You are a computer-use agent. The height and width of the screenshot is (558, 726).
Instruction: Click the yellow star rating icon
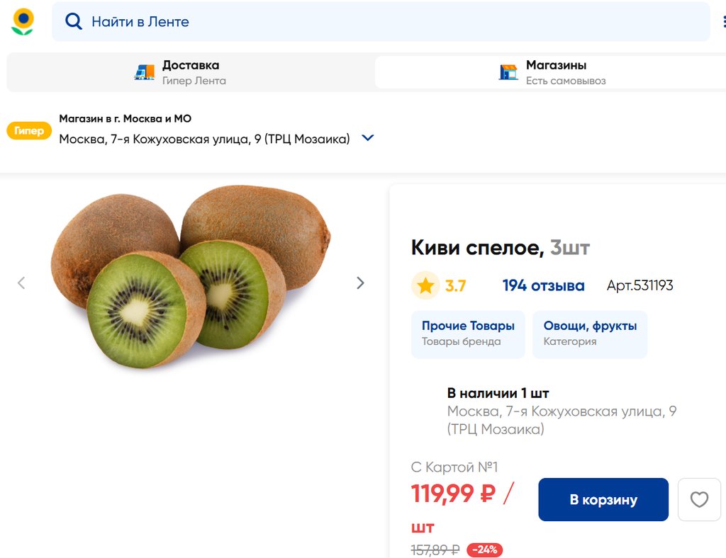pyautogui.click(x=425, y=286)
